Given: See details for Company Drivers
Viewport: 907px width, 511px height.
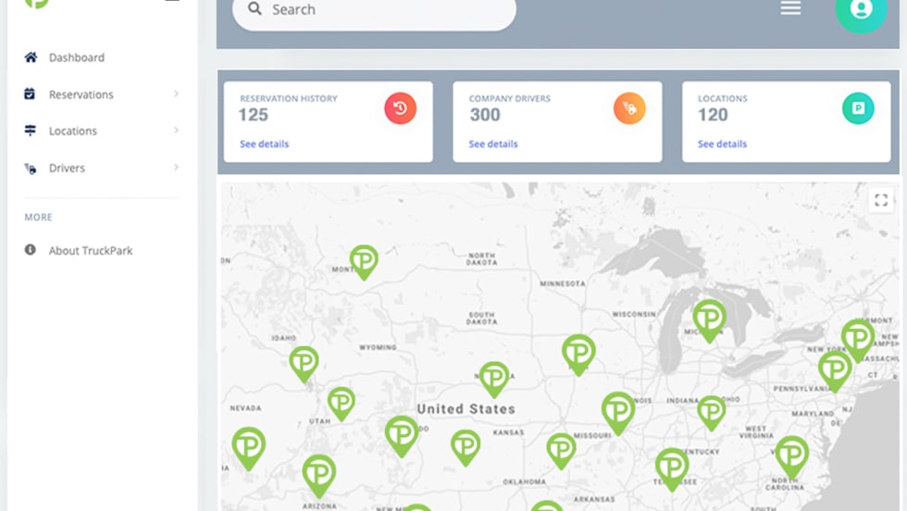Looking at the screenshot, I should point(493,144).
